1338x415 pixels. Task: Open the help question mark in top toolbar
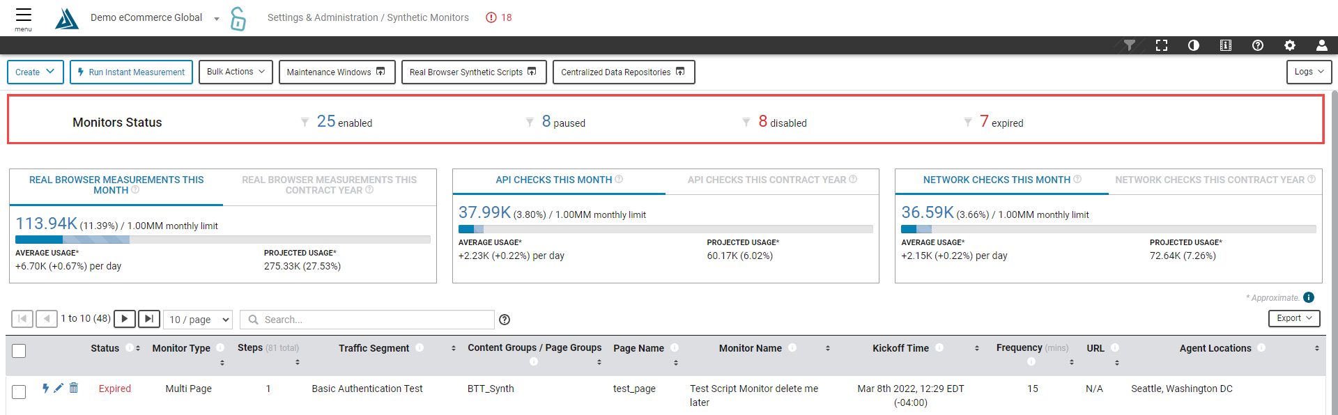[1257, 45]
